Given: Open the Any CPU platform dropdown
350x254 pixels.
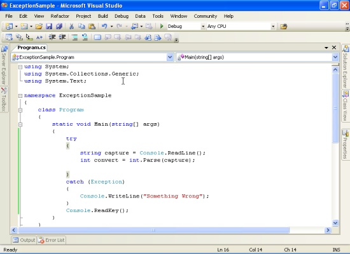Looking at the screenshot, I should (273, 27).
